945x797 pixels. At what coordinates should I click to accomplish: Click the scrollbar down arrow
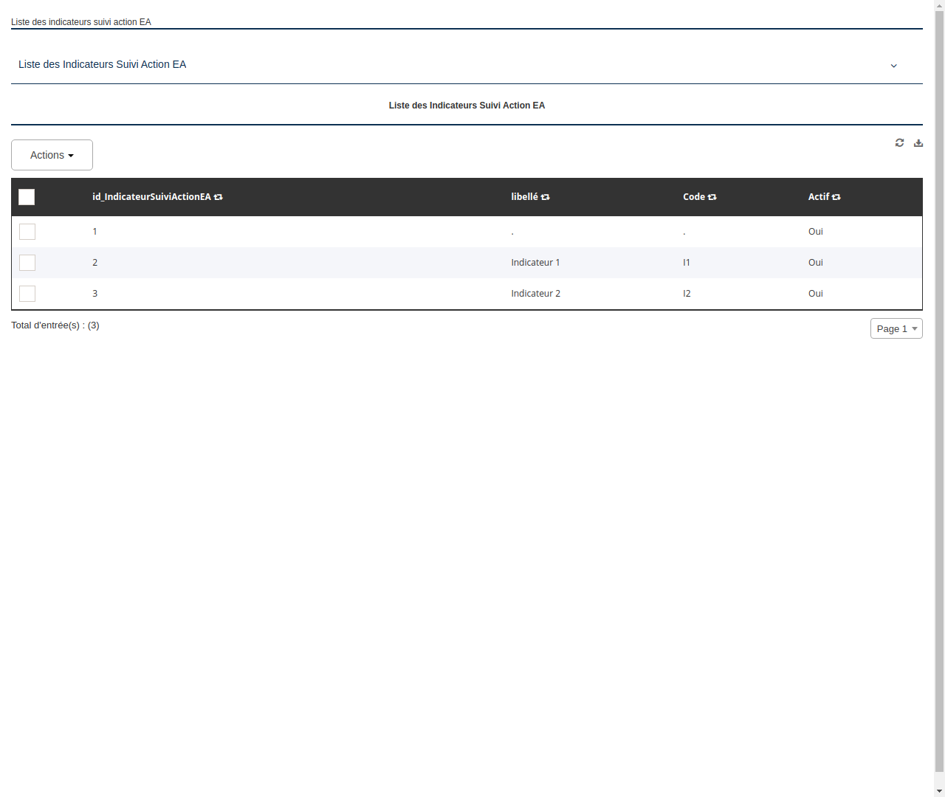[939, 790]
